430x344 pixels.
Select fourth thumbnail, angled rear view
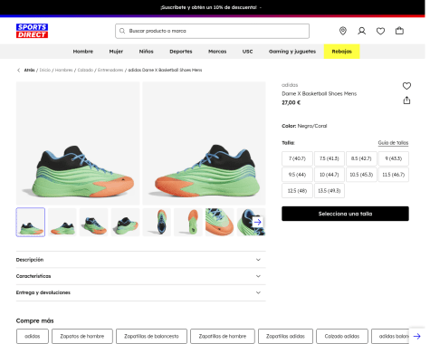[x=125, y=222]
